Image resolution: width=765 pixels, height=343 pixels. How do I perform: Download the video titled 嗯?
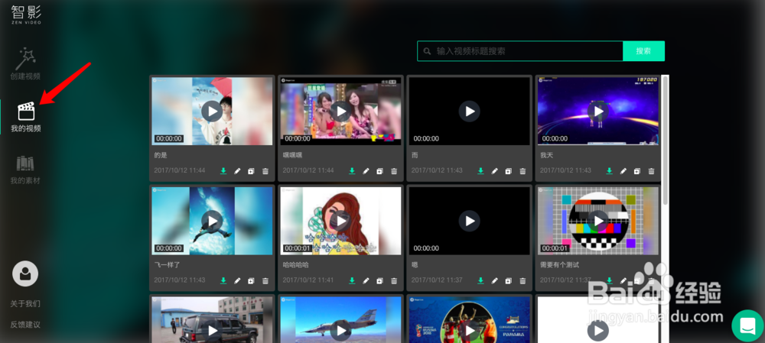(480, 280)
